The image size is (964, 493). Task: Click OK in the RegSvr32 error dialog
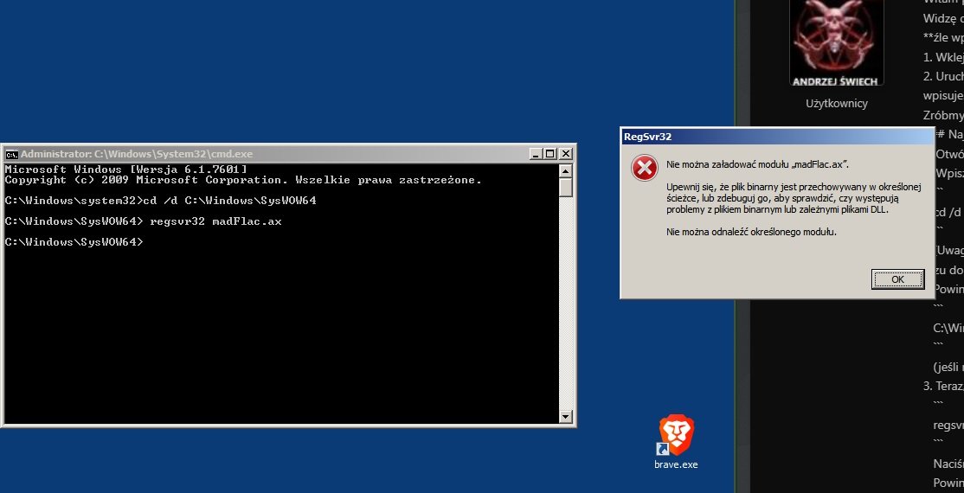897,279
